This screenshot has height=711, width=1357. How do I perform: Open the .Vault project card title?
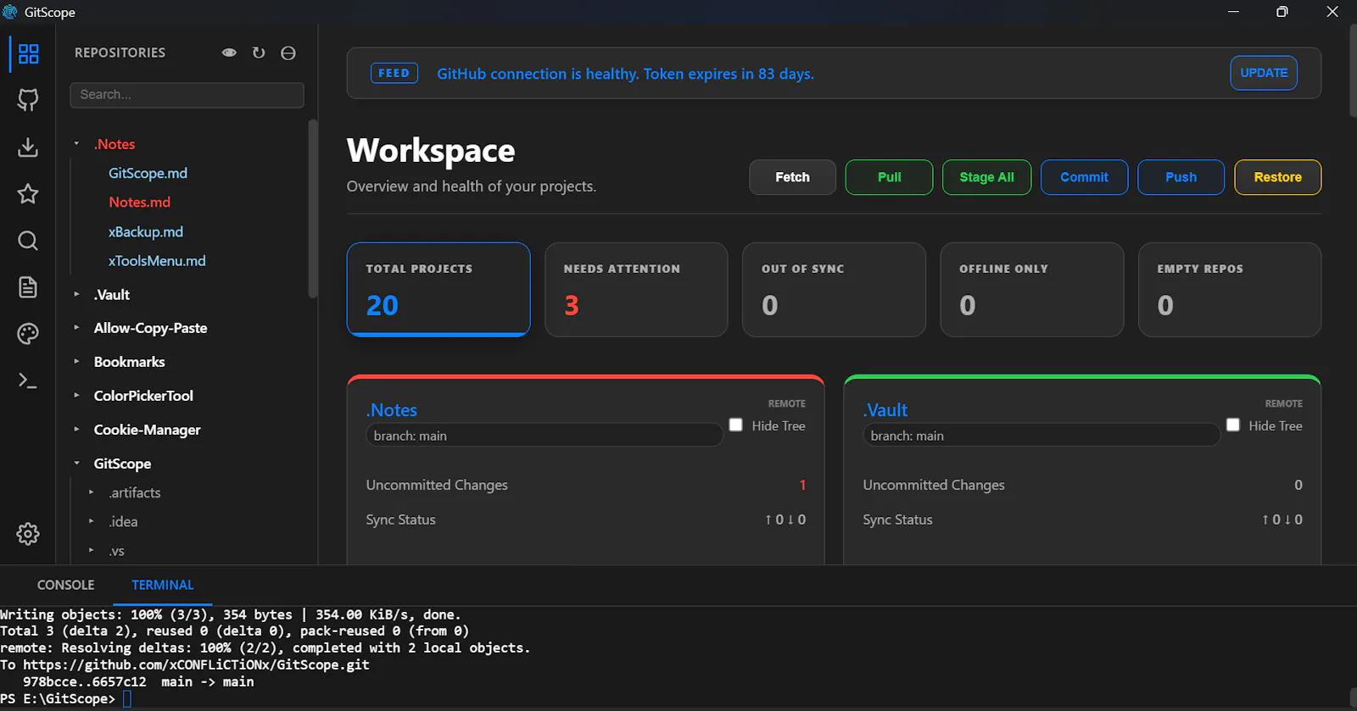885,410
